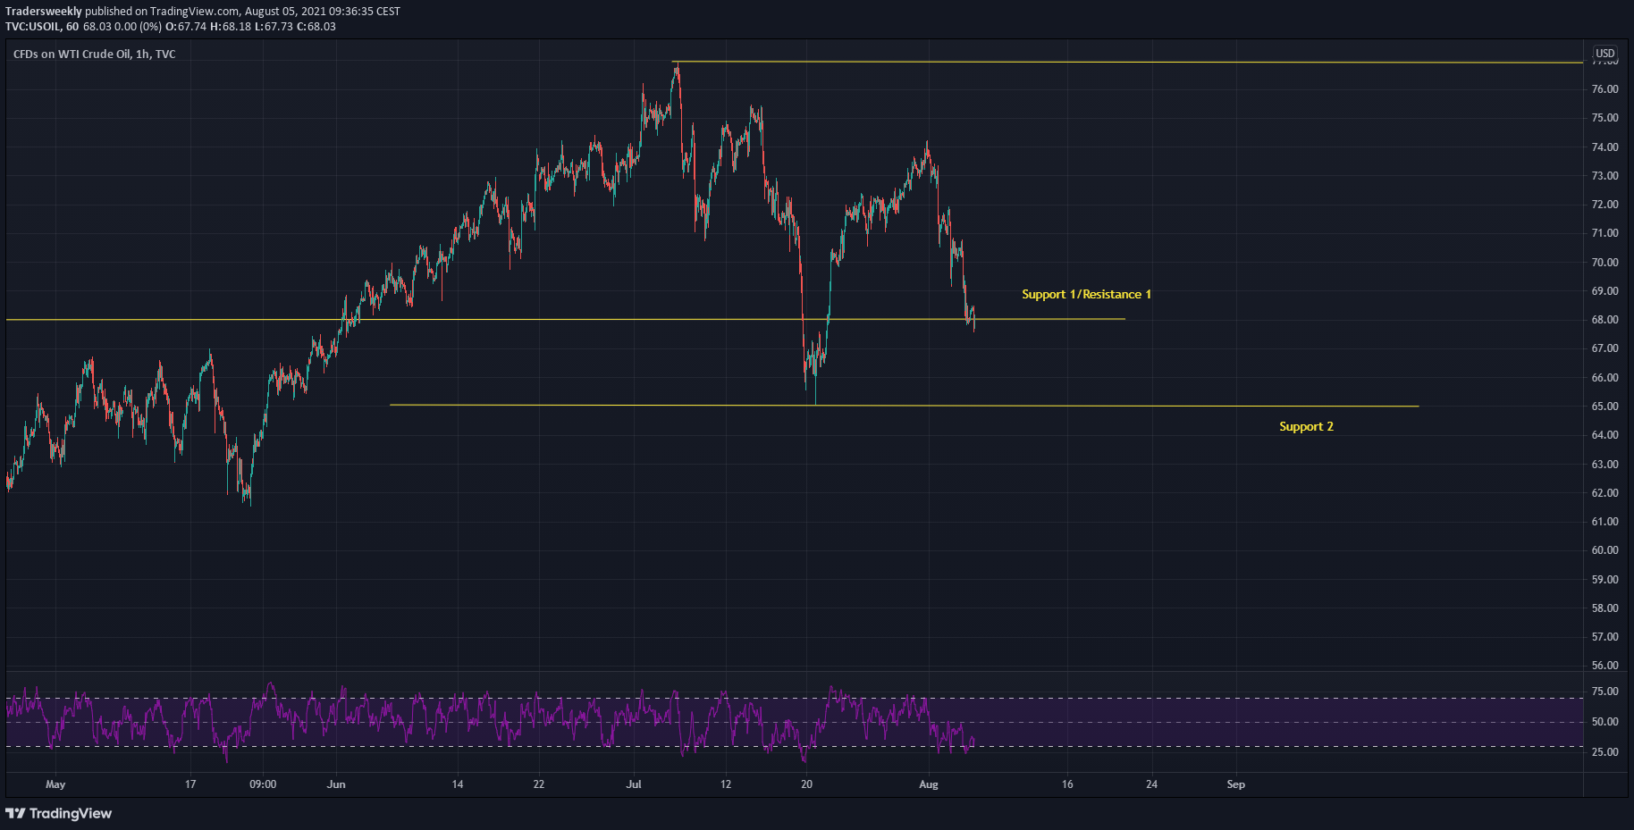Click the '14' date label on time axis
The width and height of the screenshot is (1634, 830).
tap(458, 784)
